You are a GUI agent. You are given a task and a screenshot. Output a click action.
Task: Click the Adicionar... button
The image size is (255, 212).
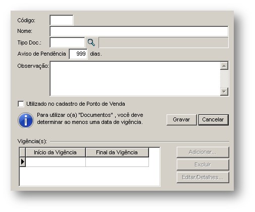click(202, 152)
